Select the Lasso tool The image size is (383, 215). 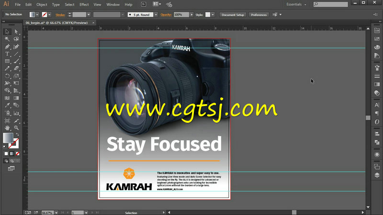pyautogui.click(x=16, y=39)
